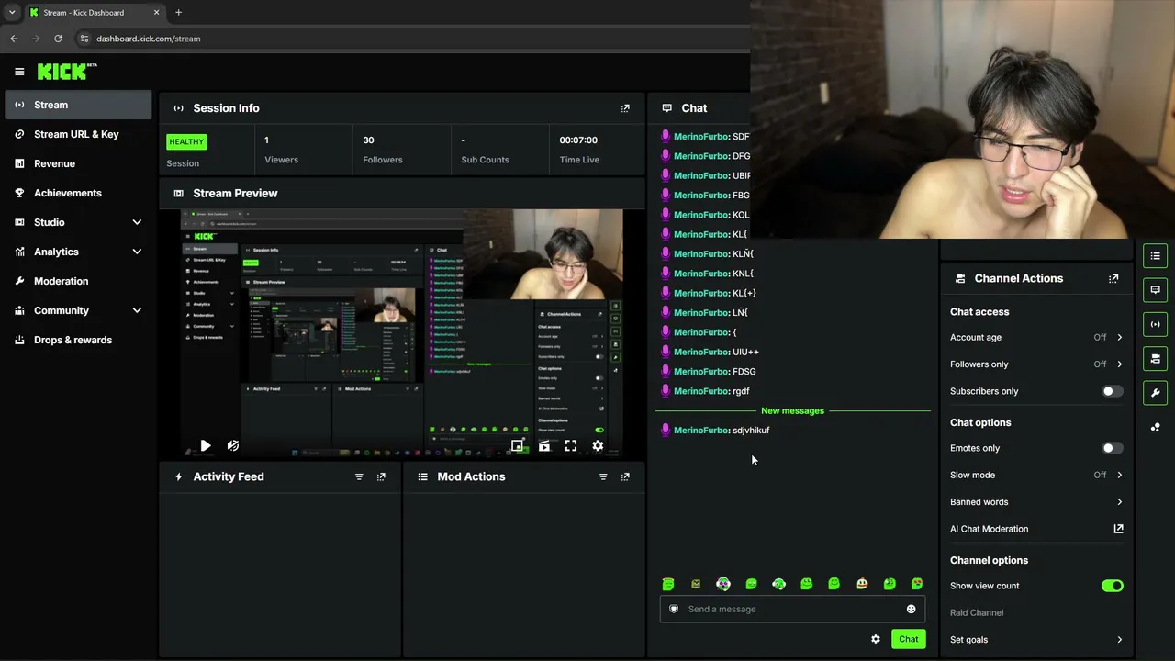Open the Slow mode setting chevron
This screenshot has width=1175, height=661.
(1119, 475)
